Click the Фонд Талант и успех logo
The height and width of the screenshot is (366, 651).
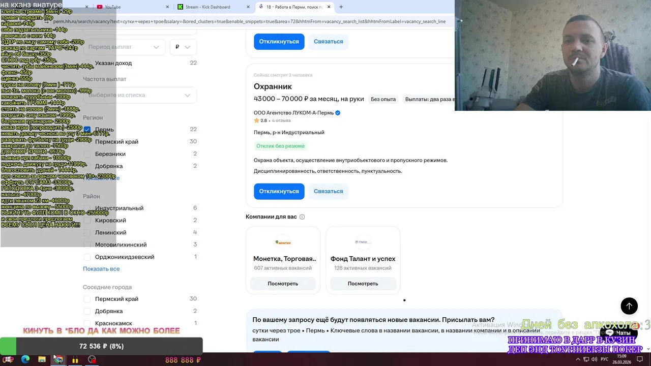[x=363, y=242]
